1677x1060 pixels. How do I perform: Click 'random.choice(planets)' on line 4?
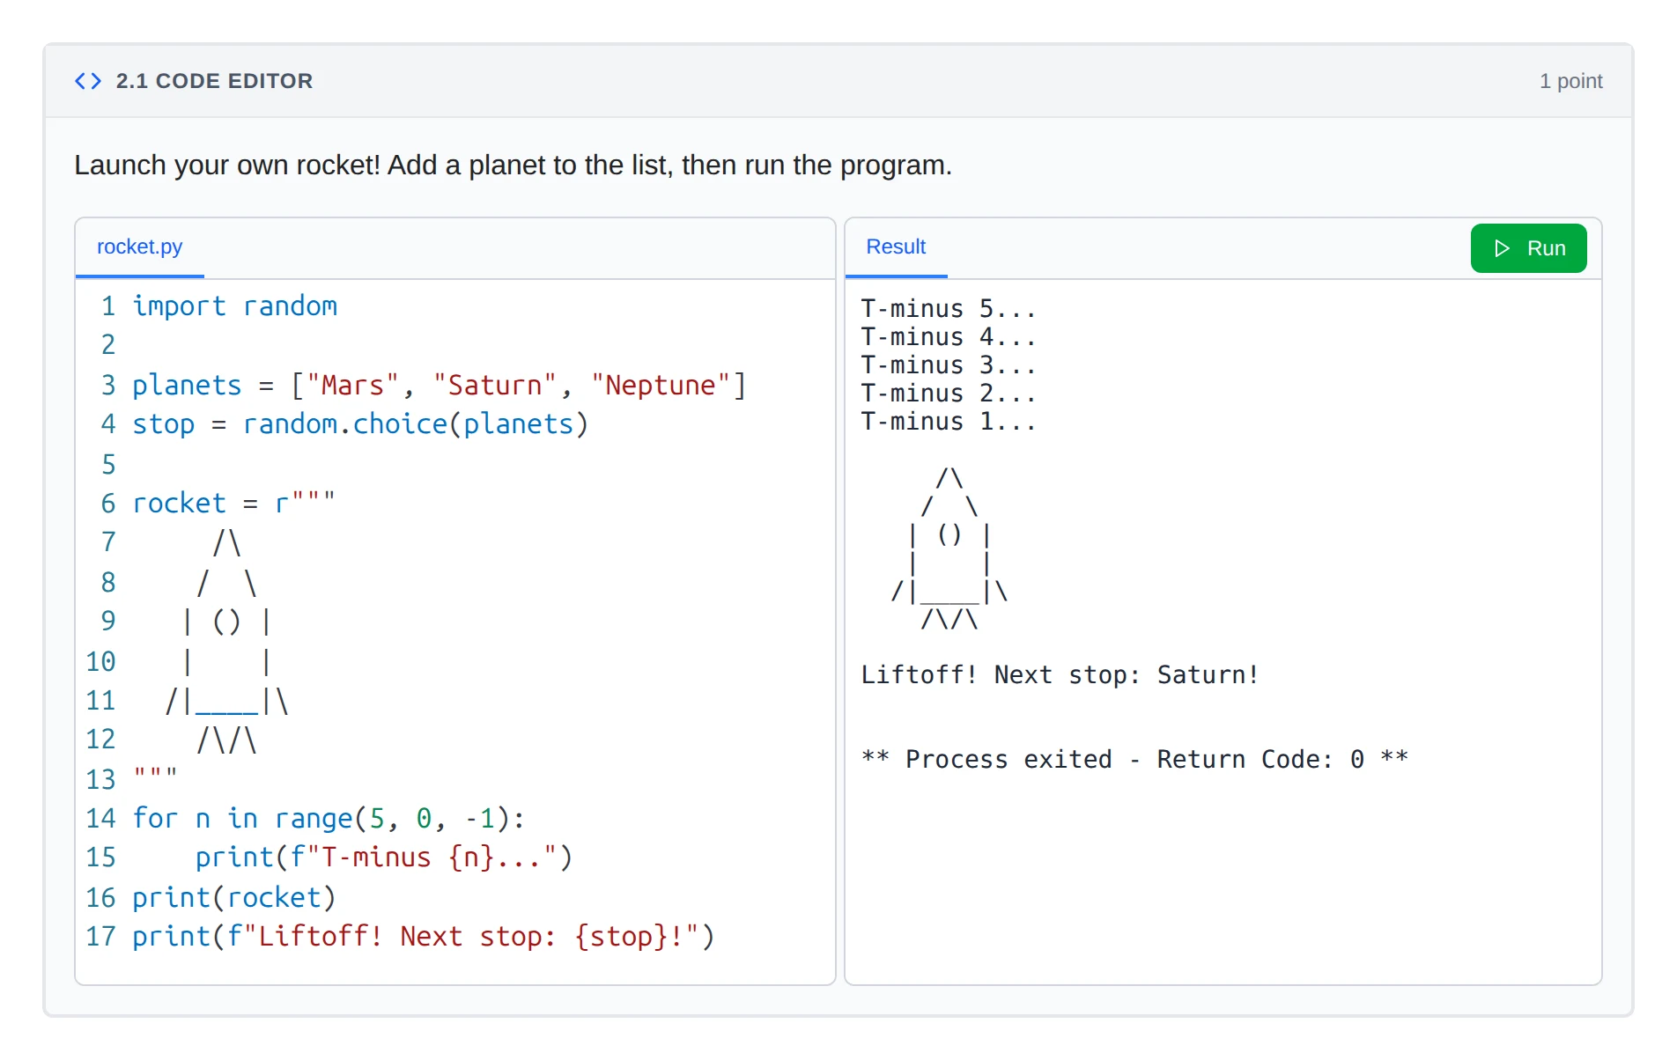click(415, 423)
